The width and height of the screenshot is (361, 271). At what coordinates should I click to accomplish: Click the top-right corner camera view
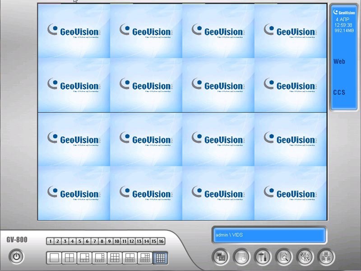click(x=291, y=31)
